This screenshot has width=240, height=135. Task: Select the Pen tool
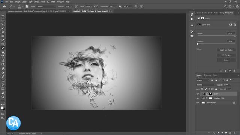click(x=3, y=76)
